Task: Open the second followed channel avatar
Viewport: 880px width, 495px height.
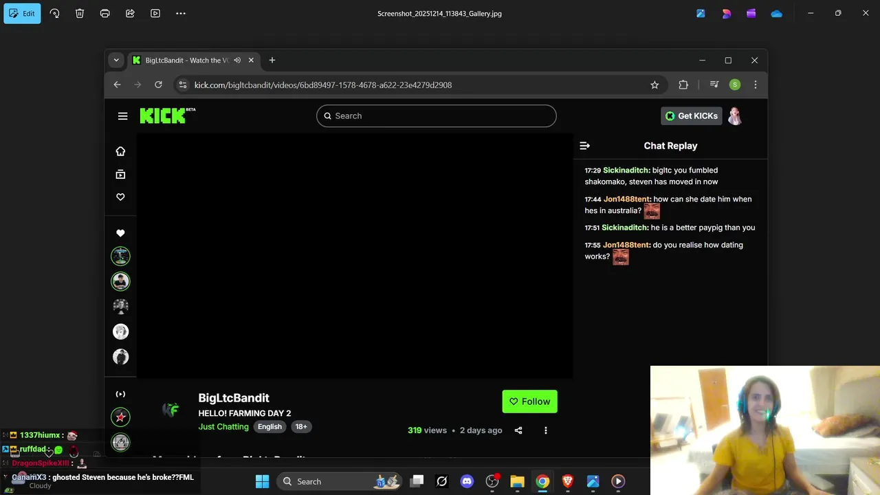Action: pyautogui.click(x=120, y=281)
